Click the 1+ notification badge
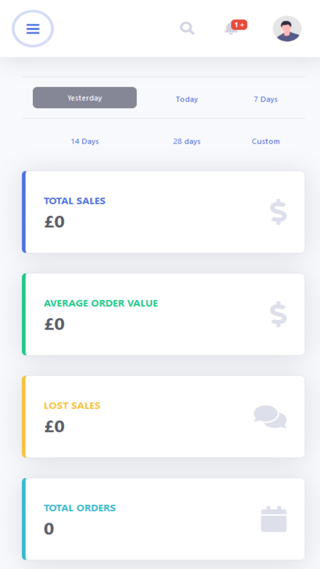 (x=238, y=25)
